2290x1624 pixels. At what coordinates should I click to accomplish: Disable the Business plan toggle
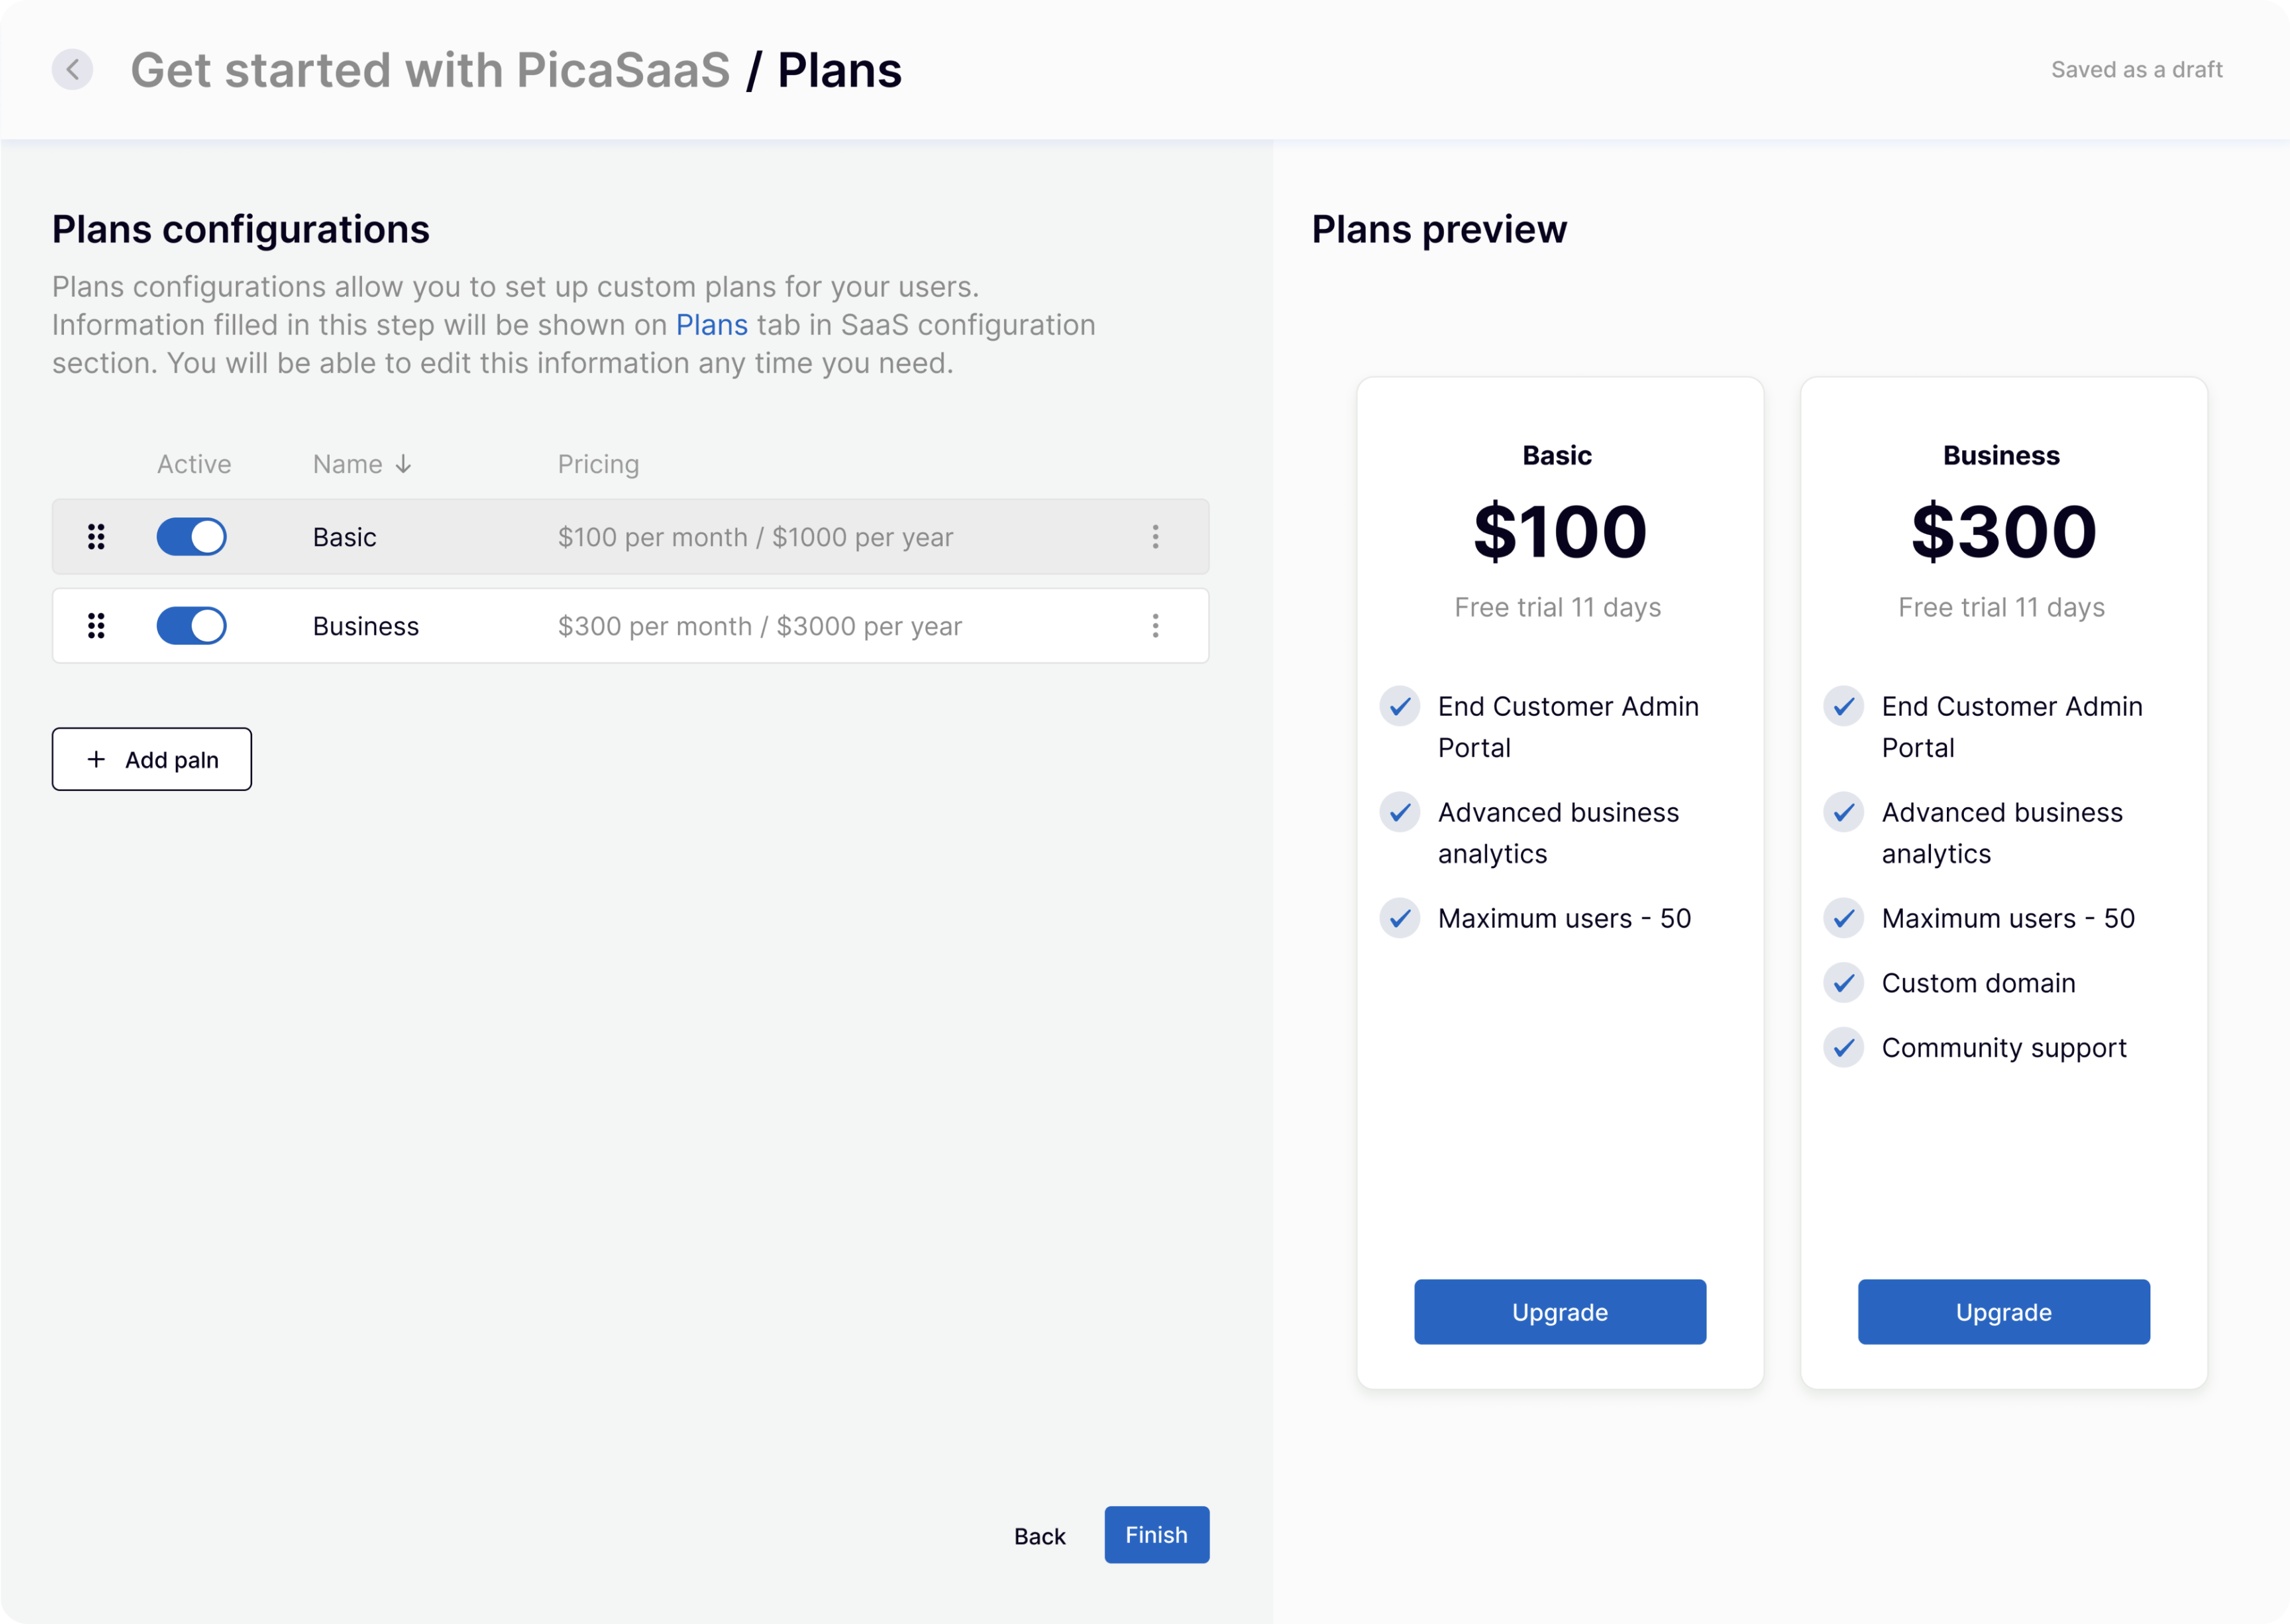click(x=191, y=626)
